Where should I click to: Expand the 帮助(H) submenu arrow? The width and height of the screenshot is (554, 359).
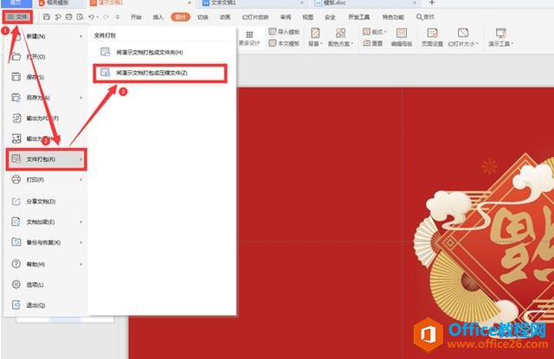pyautogui.click(x=81, y=264)
